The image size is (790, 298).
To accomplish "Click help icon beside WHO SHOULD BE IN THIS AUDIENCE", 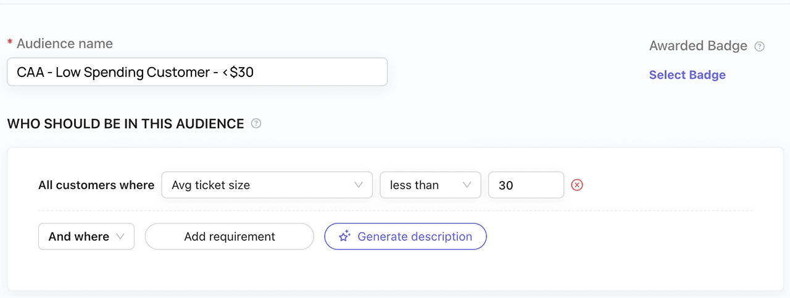I will (256, 124).
